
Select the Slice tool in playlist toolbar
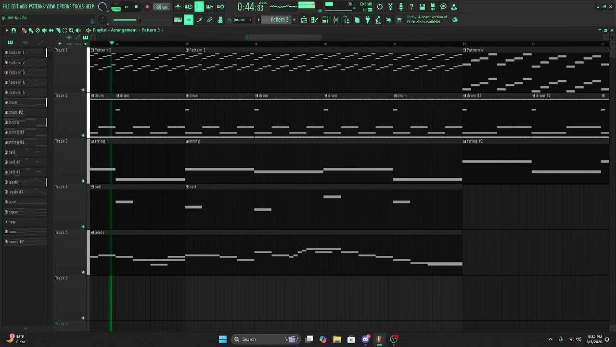tap(58, 30)
